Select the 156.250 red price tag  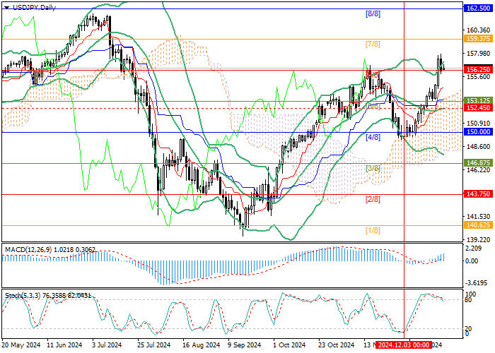pyautogui.click(x=478, y=69)
